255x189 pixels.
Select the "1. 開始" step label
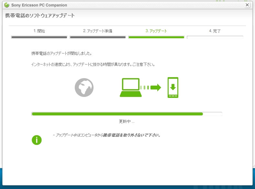[x=39, y=31]
